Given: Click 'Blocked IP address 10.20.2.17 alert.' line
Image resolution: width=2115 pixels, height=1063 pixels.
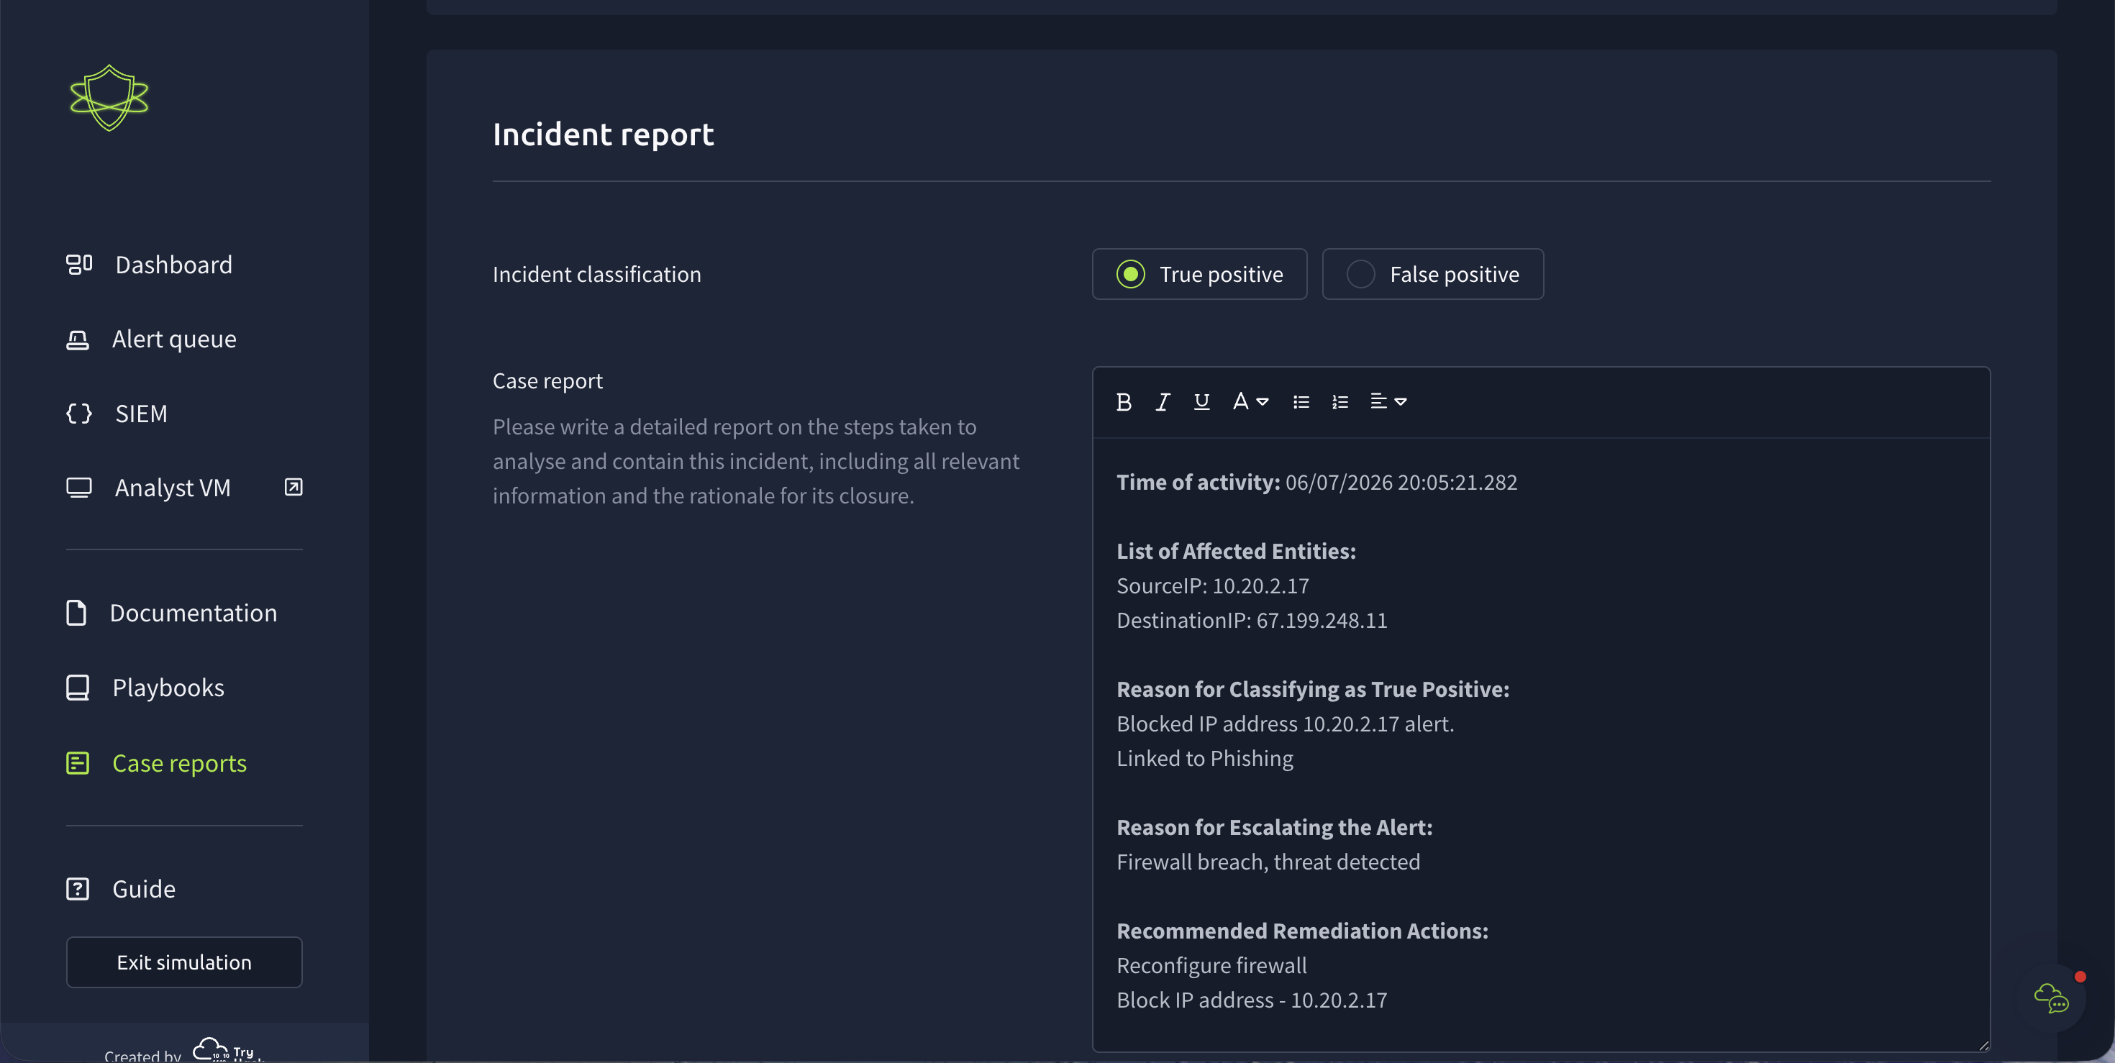Looking at the screenshot, I should [1286, 723].
